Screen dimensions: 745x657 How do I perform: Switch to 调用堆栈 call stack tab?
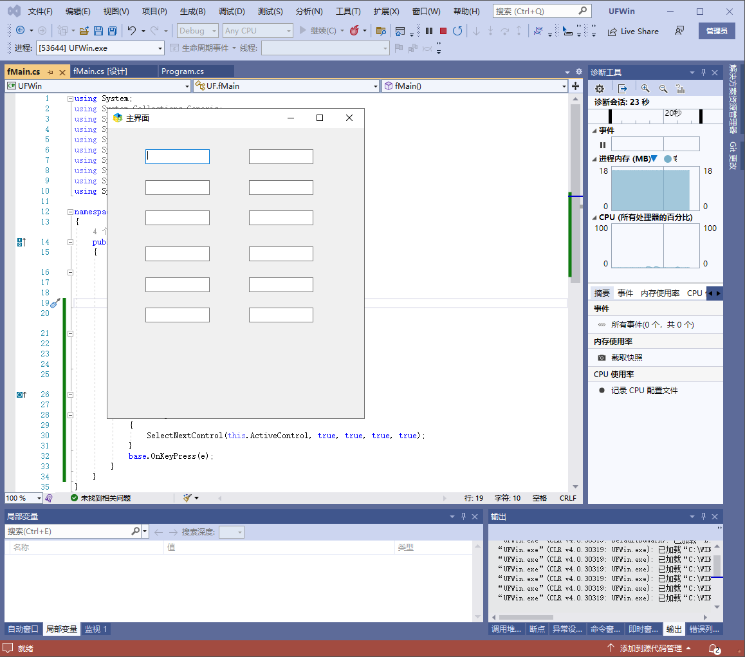tap(506, 629)
